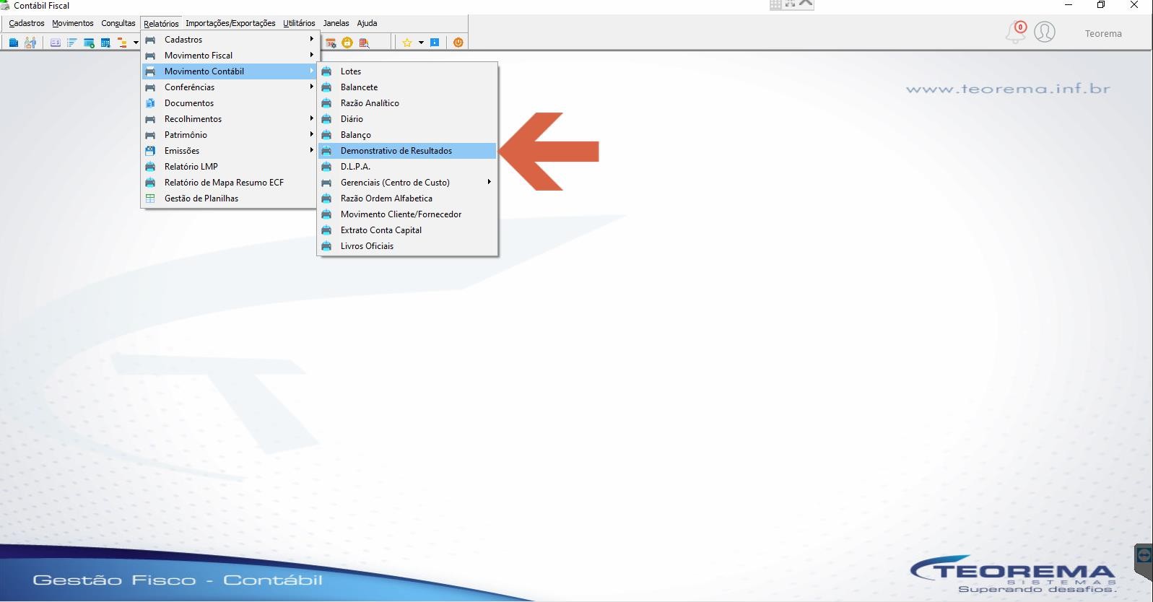
Task: Click the Documentos menu icon
Action: [150, 103]
